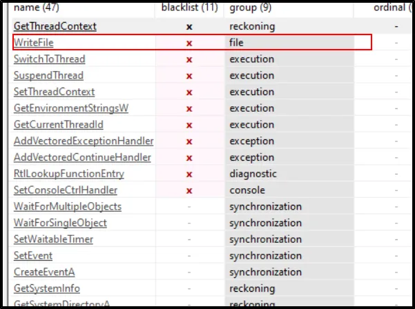
Task: Click the blacklist X for GetThreadContext
Action: pos(189,26)
